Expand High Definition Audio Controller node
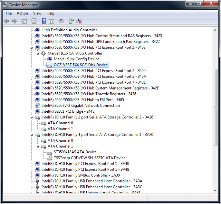 [x=32, y=30]
